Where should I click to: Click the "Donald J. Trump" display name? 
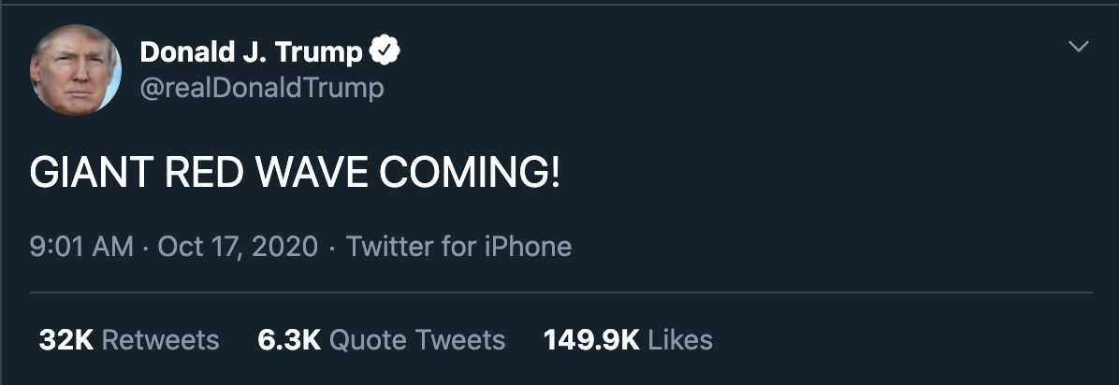pyautogui.click(x=251, y=53)
